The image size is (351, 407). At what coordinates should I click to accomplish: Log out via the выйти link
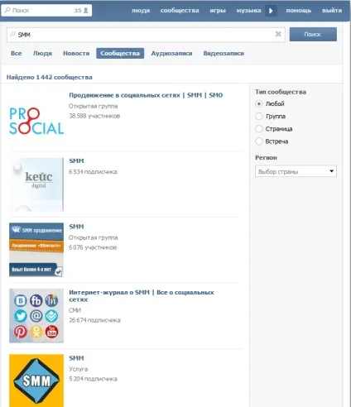click(x=332, y=11)
